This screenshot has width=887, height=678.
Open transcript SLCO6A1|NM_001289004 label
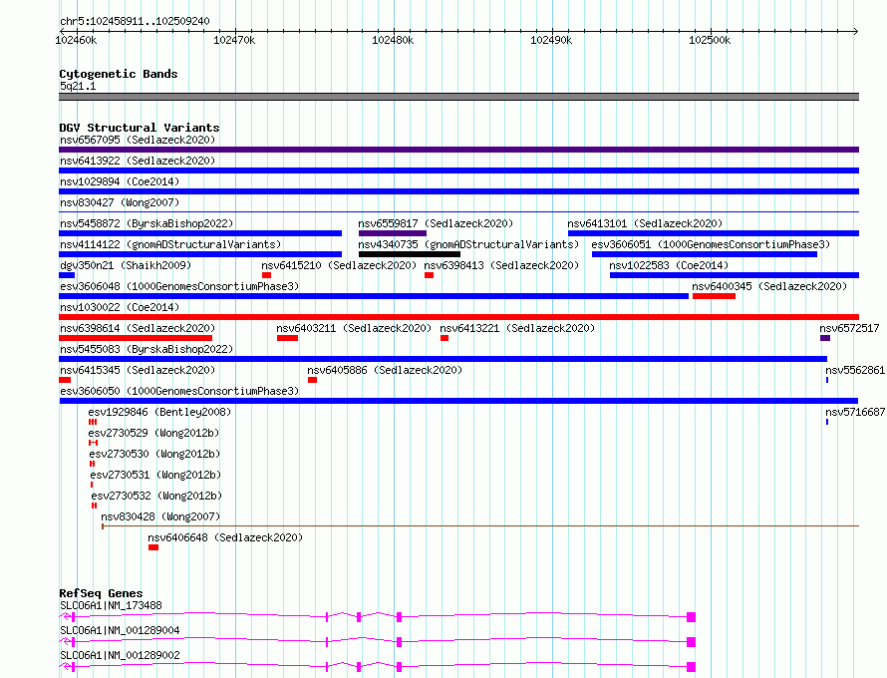120,630
